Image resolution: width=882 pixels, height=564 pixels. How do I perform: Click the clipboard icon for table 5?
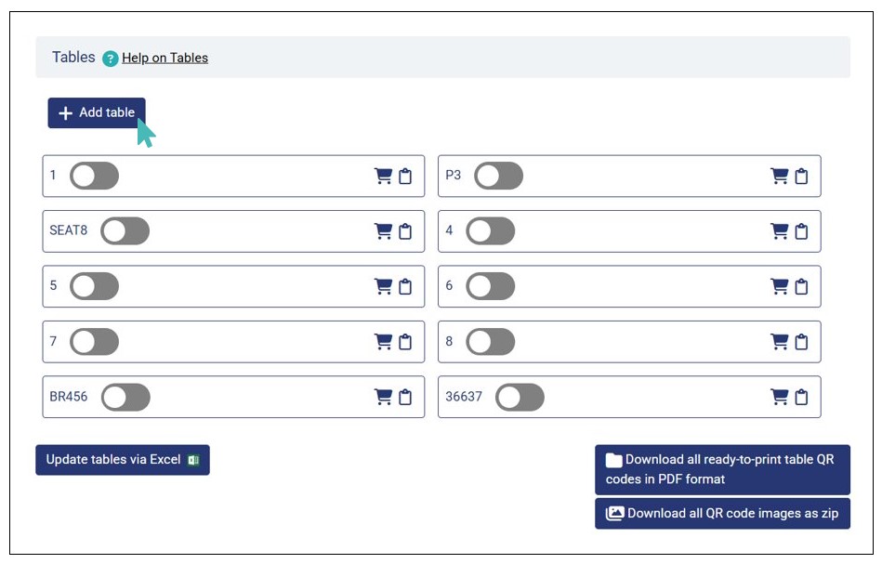405,286
